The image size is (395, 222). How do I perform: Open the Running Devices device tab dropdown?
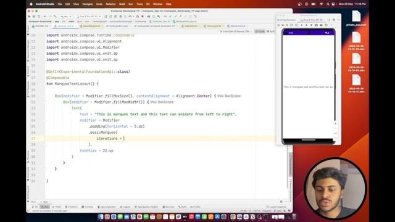(313, 20)
